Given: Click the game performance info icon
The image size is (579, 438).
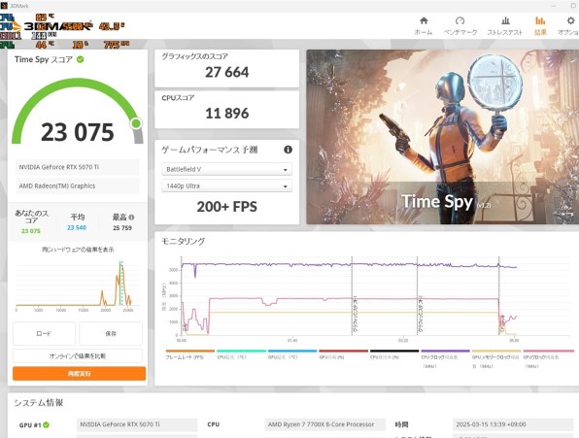Looking at the screenshot, I should point(288,150).
